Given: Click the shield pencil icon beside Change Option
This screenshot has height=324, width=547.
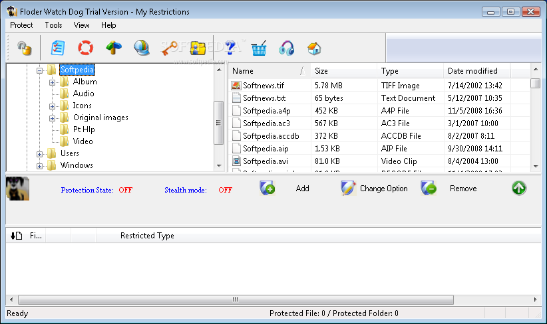Looking at the screenshot, I should tap(348, 189).
